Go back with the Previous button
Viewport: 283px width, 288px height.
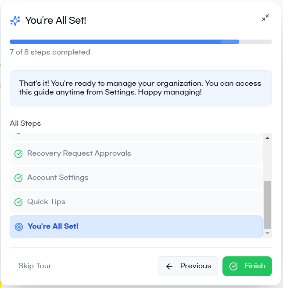tap(188, 266)
